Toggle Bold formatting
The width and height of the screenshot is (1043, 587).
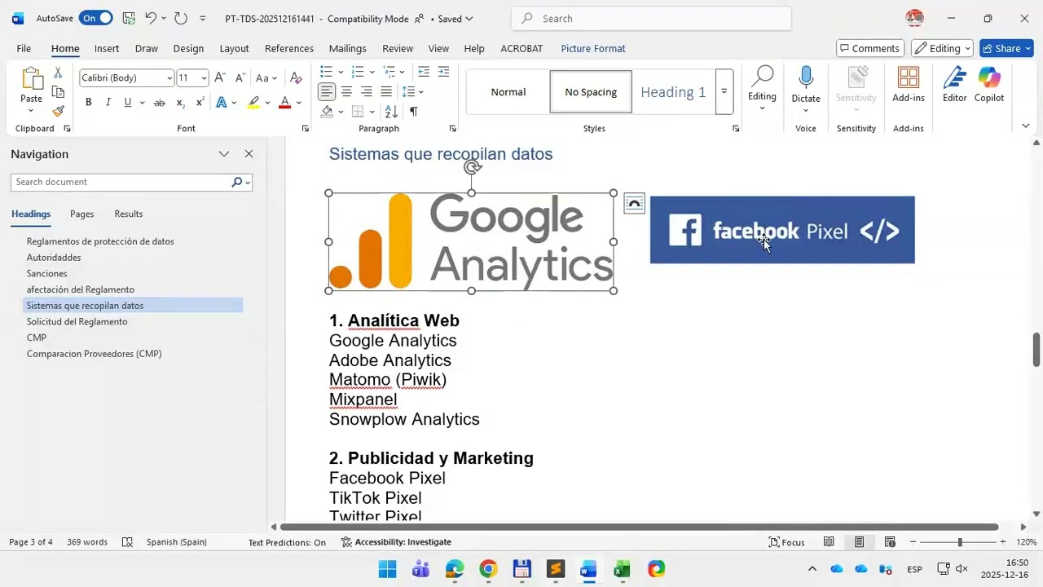coord(88,103)
